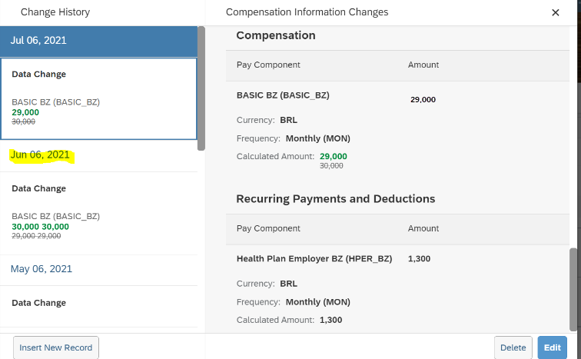The height and width of the screenshot is (359, 581).
Task: Click the Compensation Amount column header
Action: (423, 65)
